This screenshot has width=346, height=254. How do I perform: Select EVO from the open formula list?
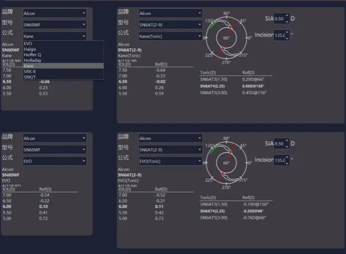click(29, 44)
